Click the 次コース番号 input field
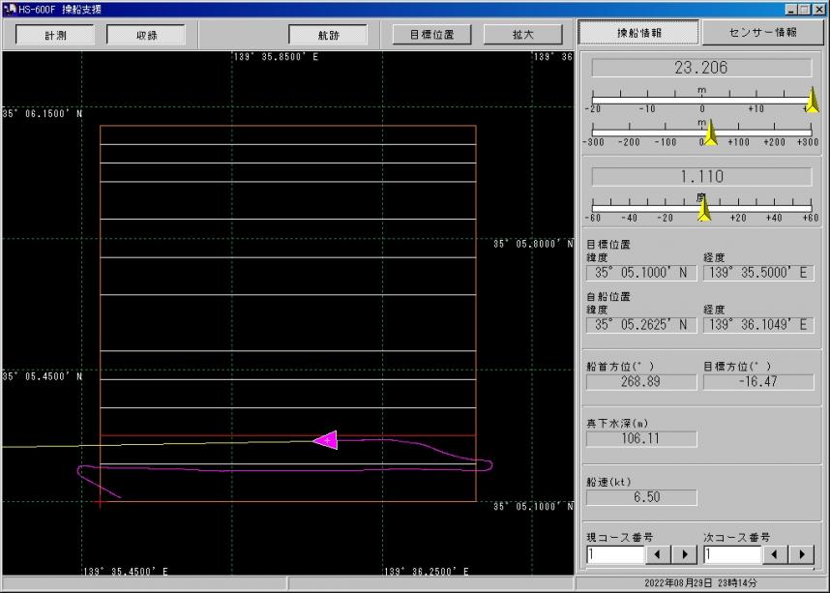 [732, 554]
